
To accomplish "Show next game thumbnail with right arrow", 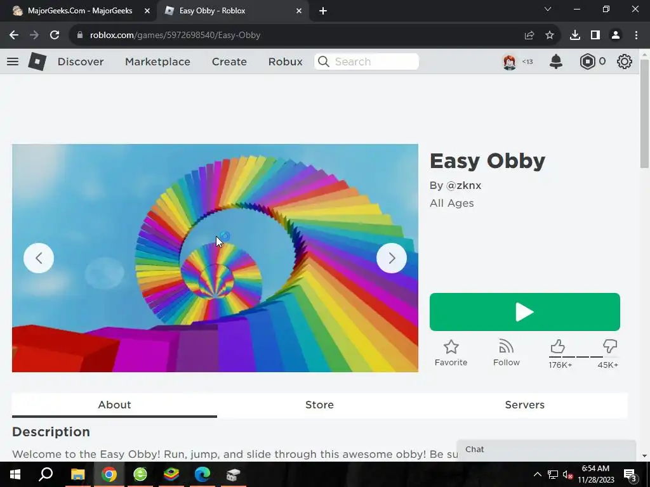I will 391,258.
